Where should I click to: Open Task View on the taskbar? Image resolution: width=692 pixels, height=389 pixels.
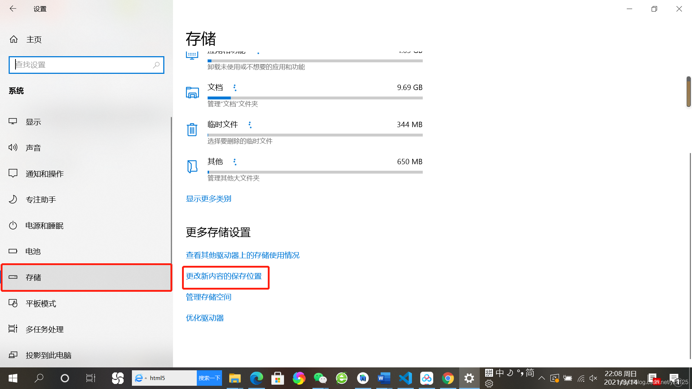(x=90, y=378)
